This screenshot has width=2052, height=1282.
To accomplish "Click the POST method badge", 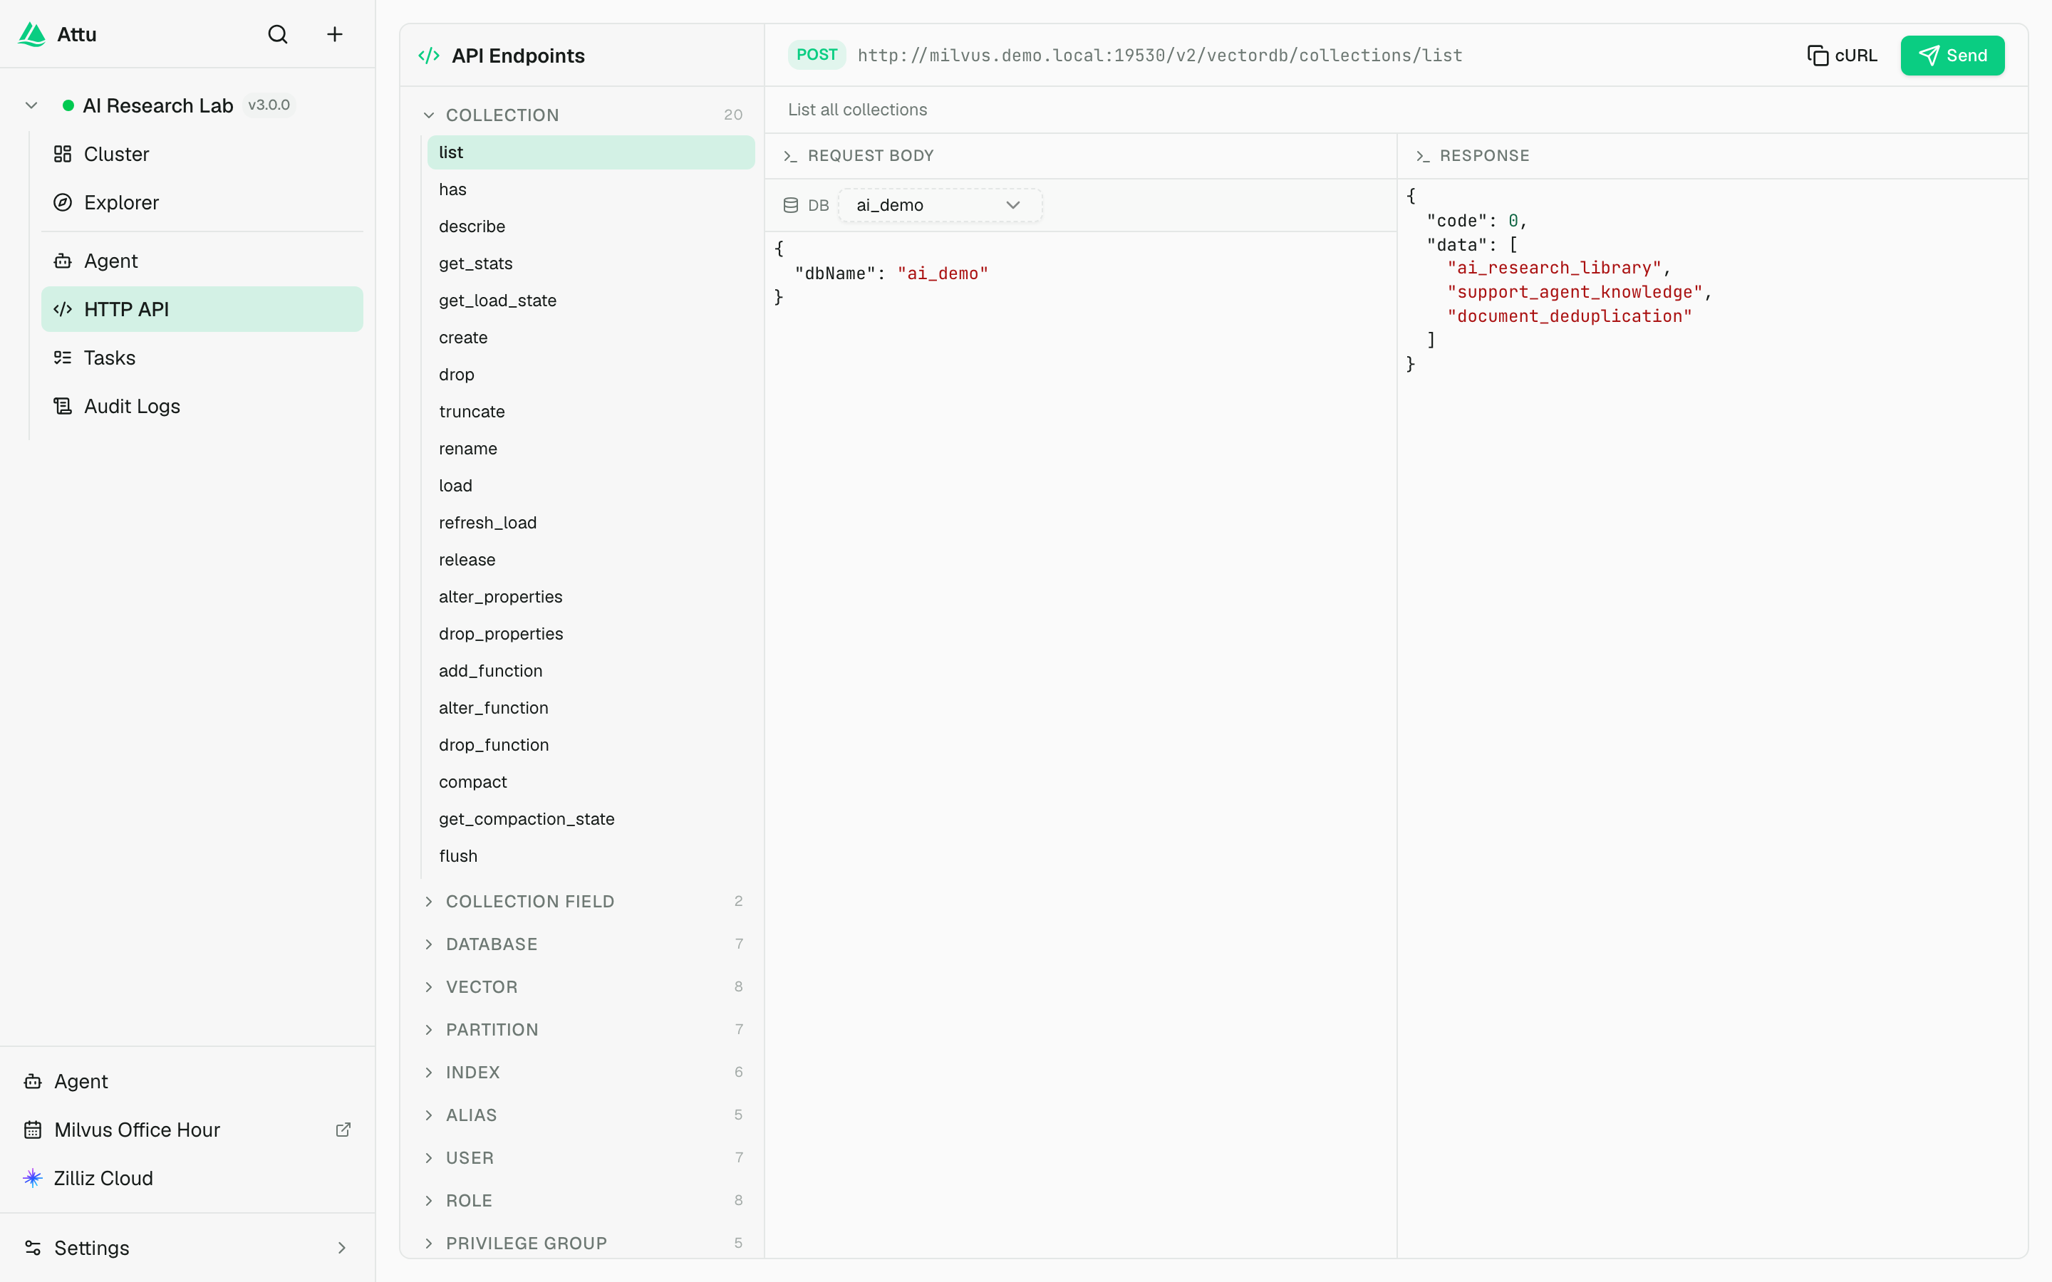I will pos(817,55).
